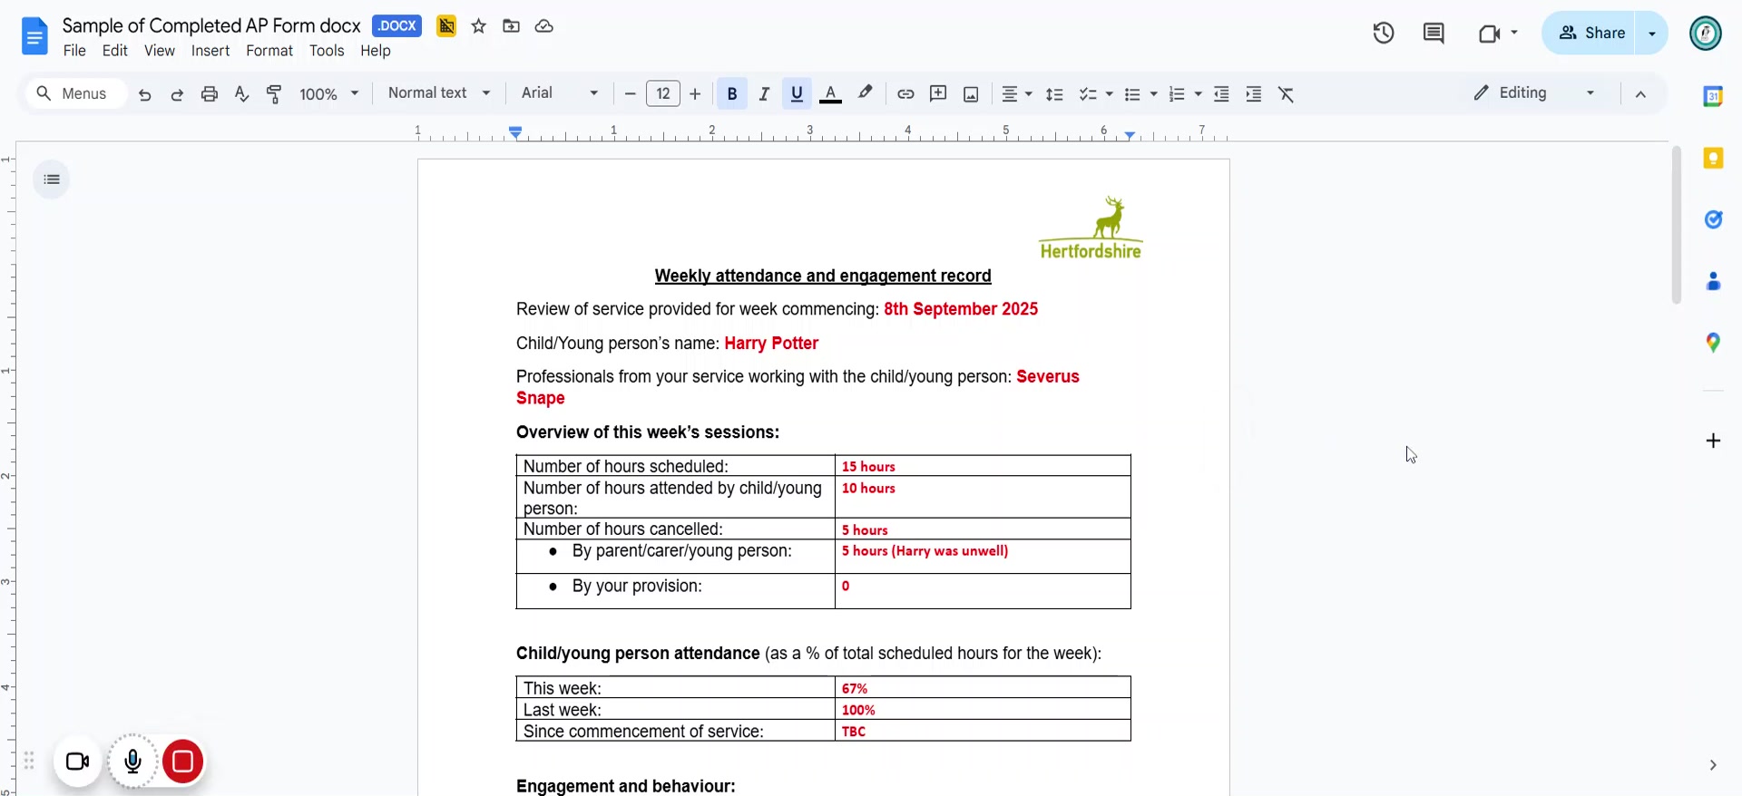The image size is (1742, 796).
Task: Open Google Keep in side panel
Action: point(1713,159)
